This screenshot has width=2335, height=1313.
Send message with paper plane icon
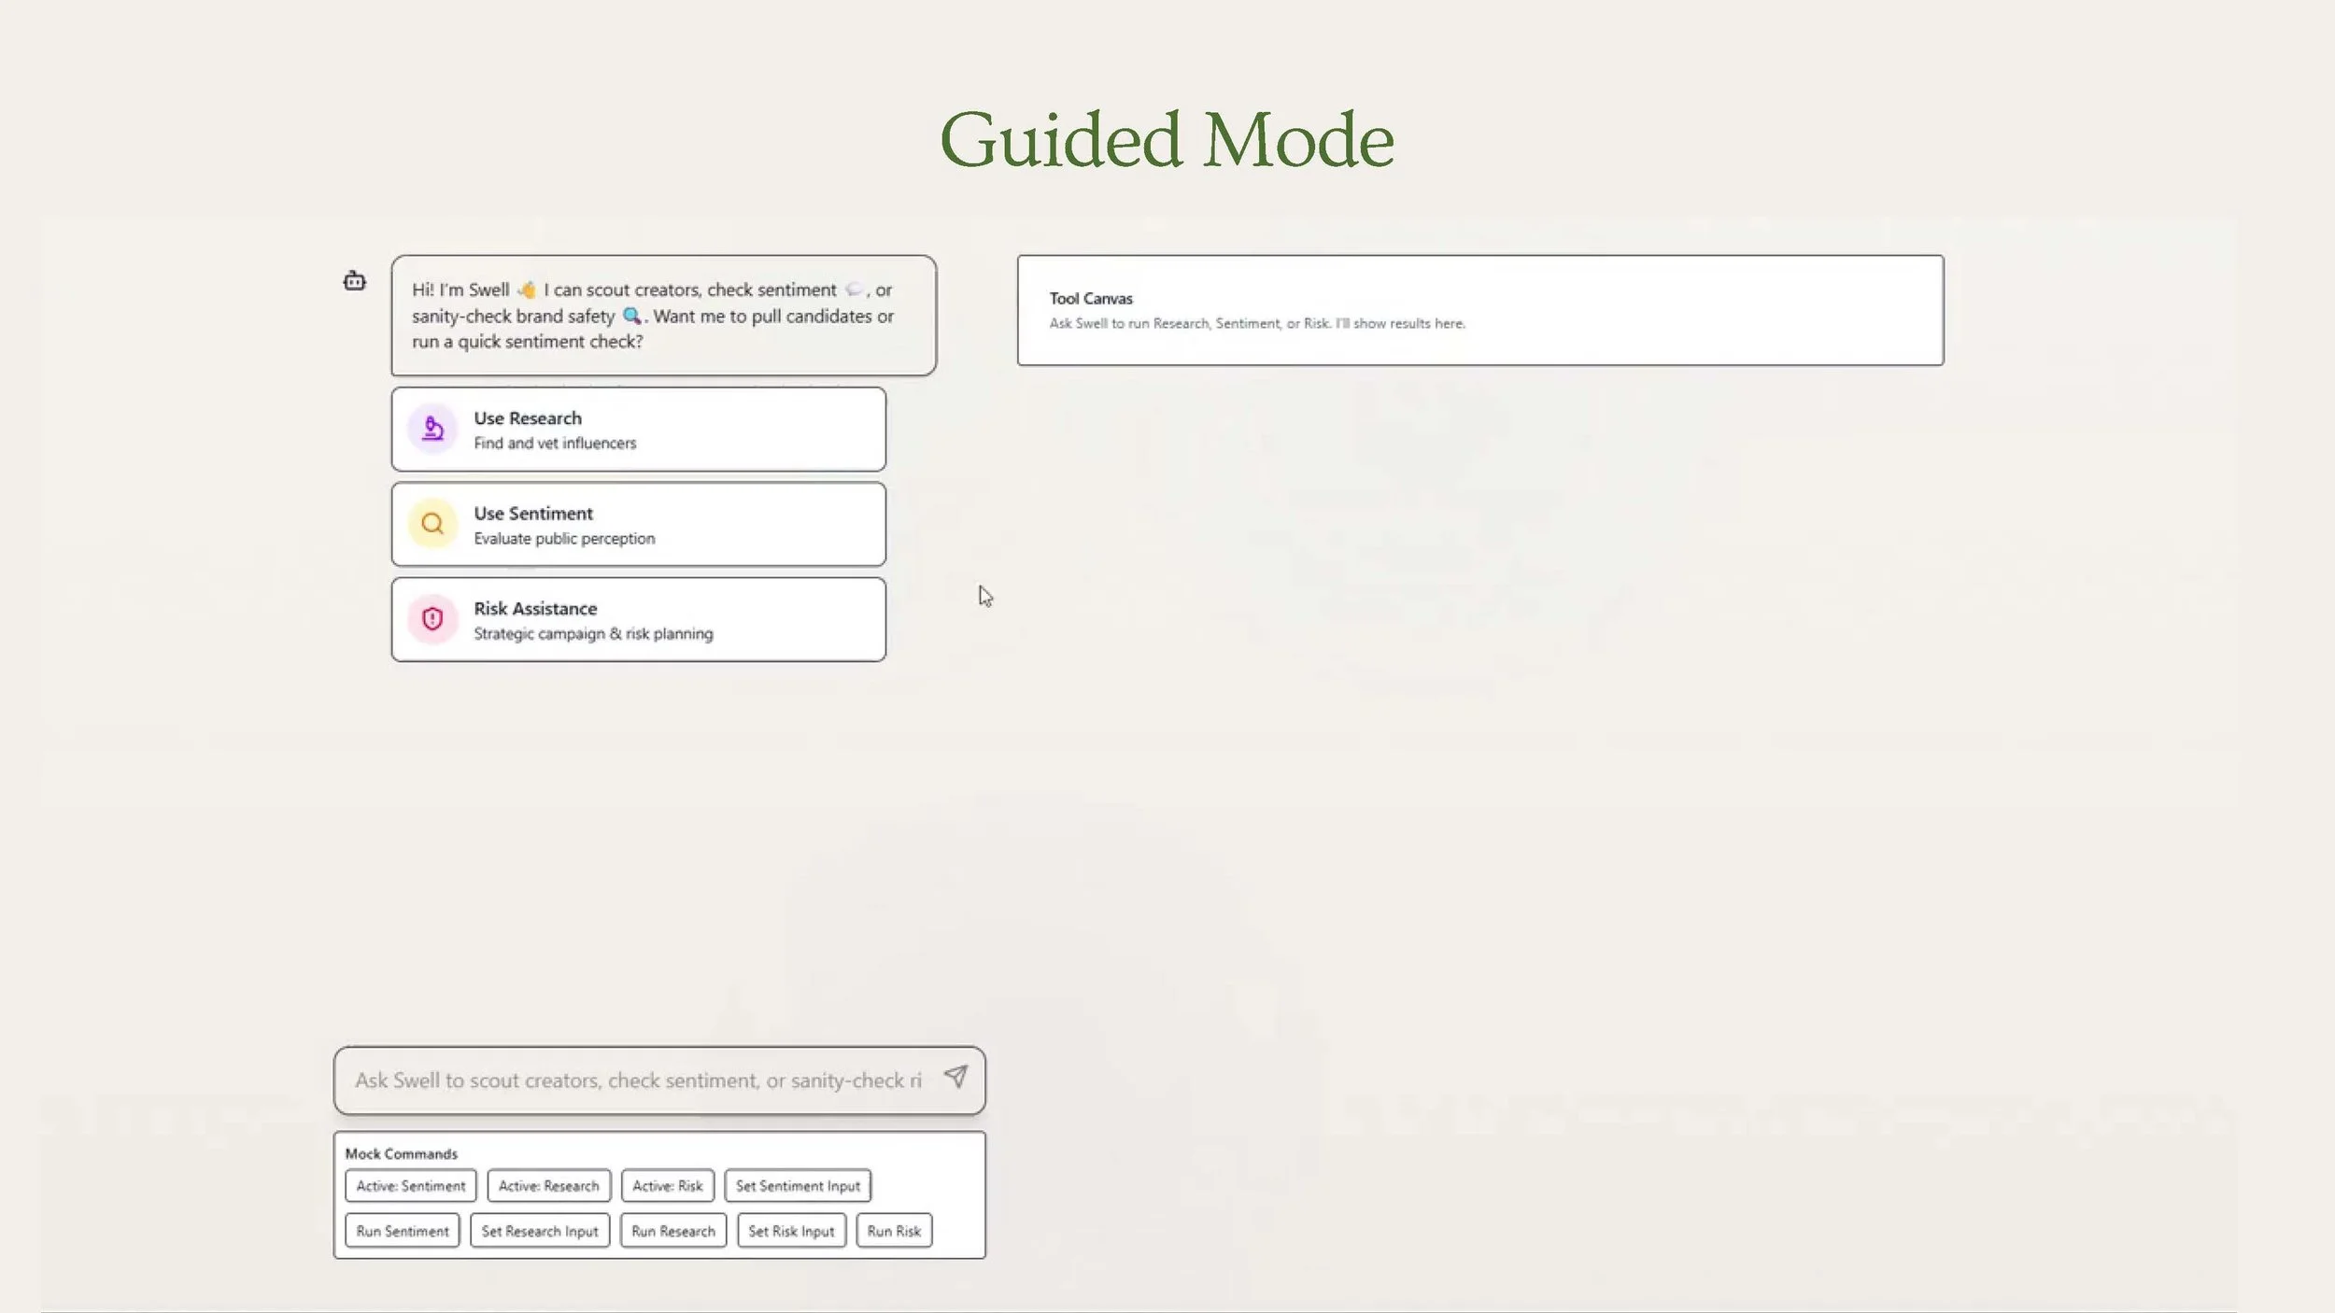tap(955, 1077)
